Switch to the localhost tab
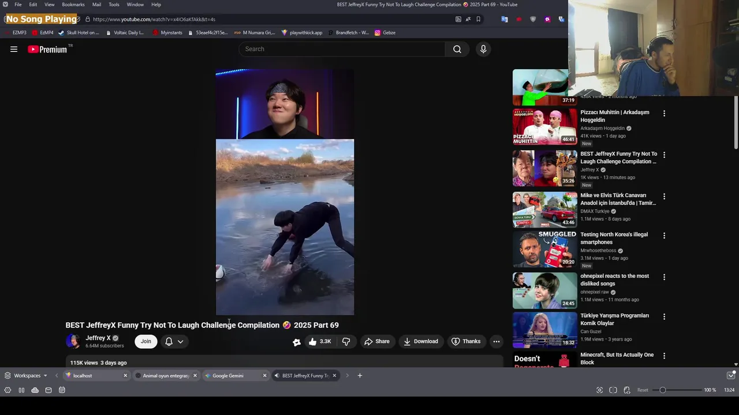The image size is (739, 415). tap(96, 376)
